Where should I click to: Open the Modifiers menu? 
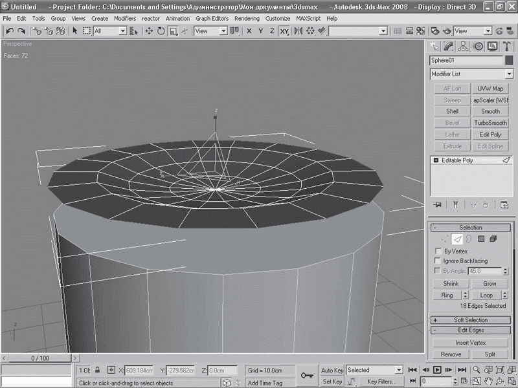coord(125,19)
